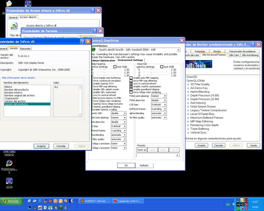Select Nombre del producto in the version list
Image resolution: width=264 pixels, height=211 pixels.
click(x=16, y=90)
